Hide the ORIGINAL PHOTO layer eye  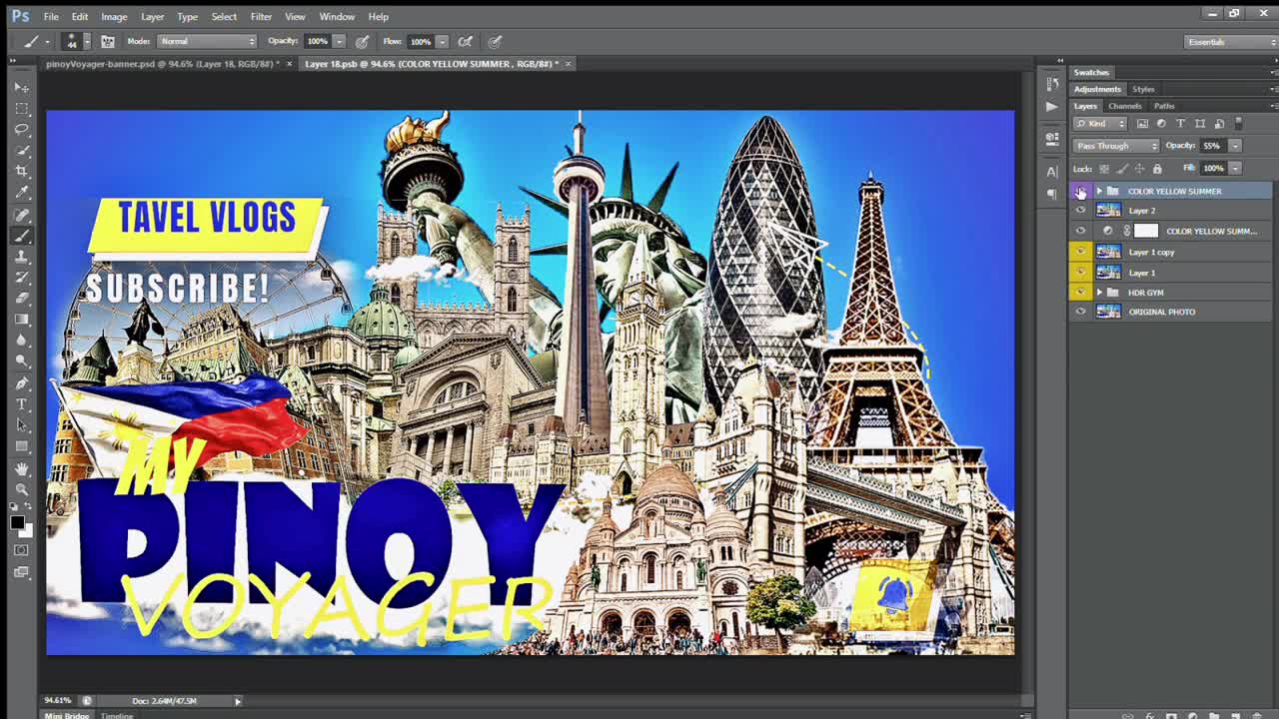coord(1080,312)
